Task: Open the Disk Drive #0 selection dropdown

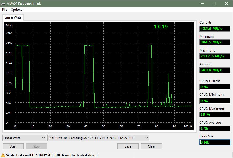Action: [98, 138]
